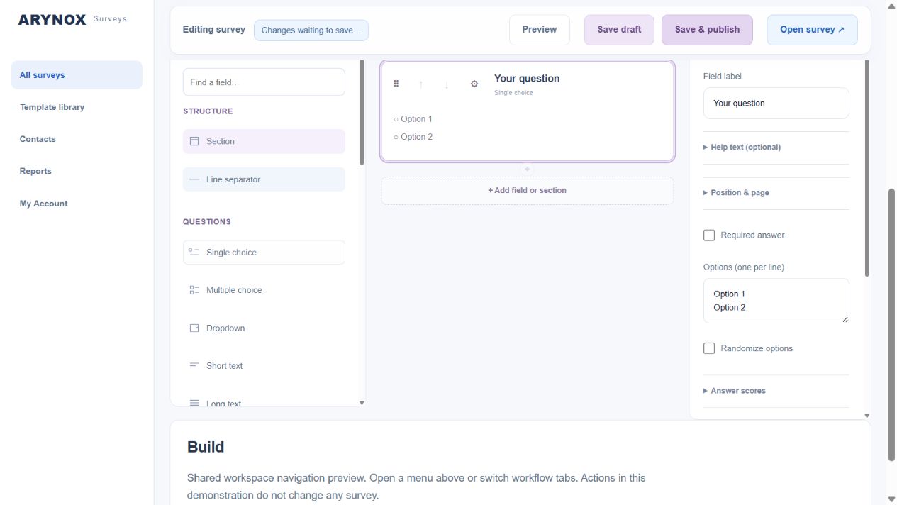Add a Dropdown question
The image size is (897, 505).
point(264,328)
